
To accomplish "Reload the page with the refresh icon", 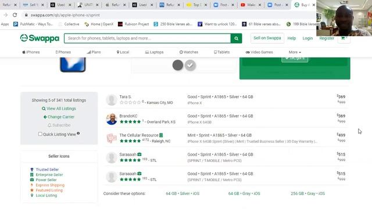I will coord(15,15).
